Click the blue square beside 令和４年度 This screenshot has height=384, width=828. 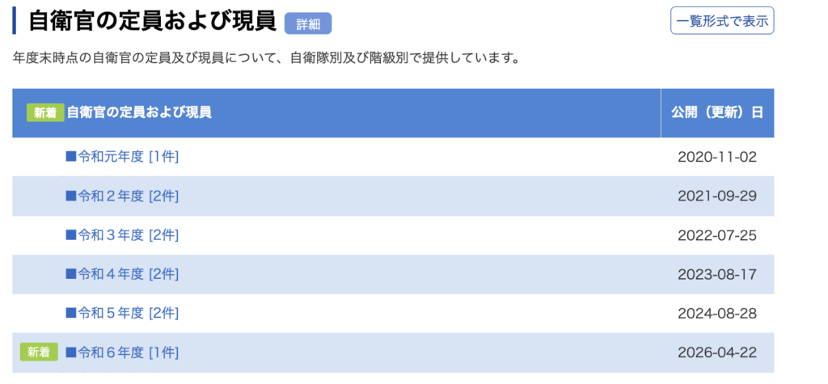(71, 274)
